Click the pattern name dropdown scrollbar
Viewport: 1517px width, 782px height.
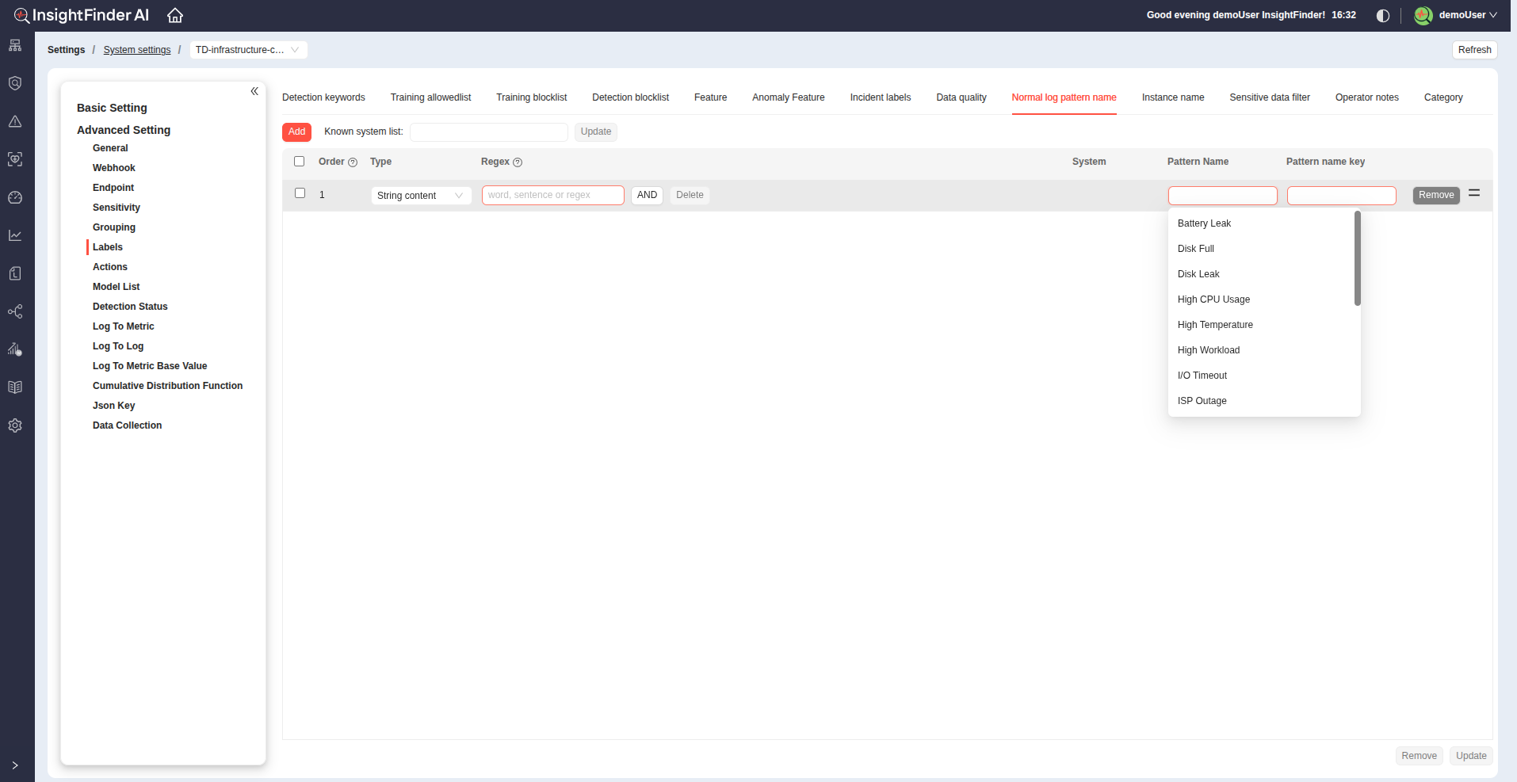[1357, 258]
